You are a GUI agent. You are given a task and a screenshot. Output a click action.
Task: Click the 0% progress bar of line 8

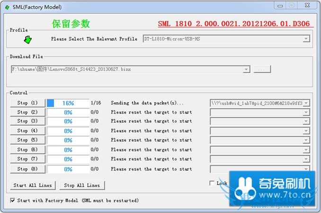[68, 169]
